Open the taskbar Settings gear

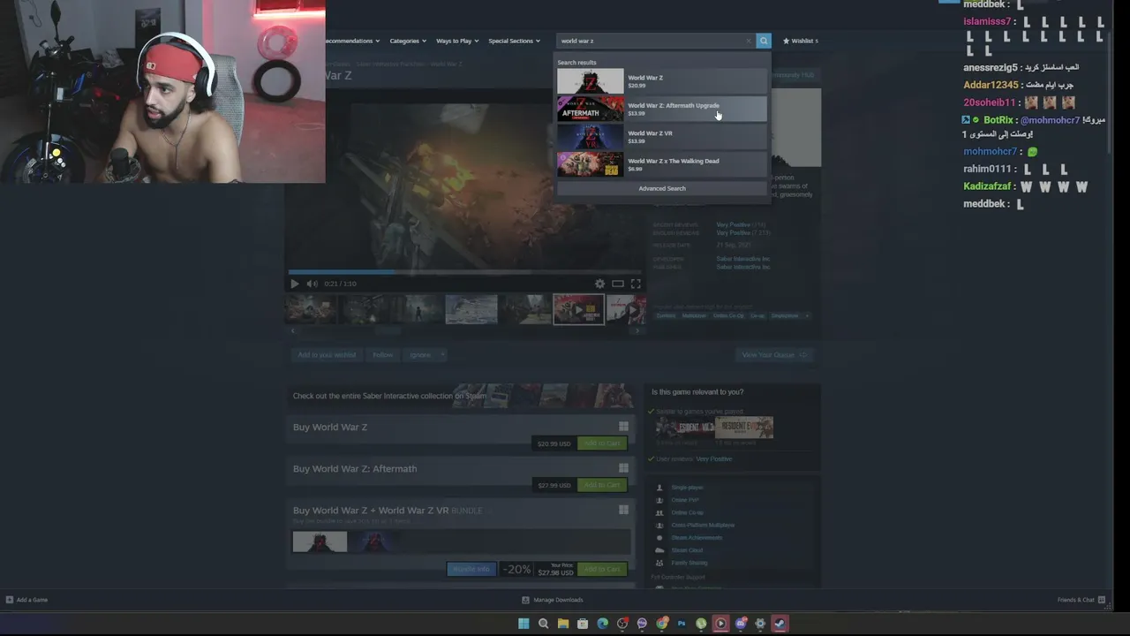760,624
